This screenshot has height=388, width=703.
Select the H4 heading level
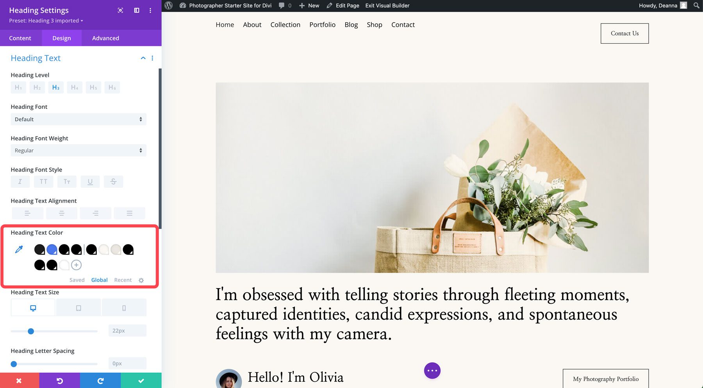point(75,87)
